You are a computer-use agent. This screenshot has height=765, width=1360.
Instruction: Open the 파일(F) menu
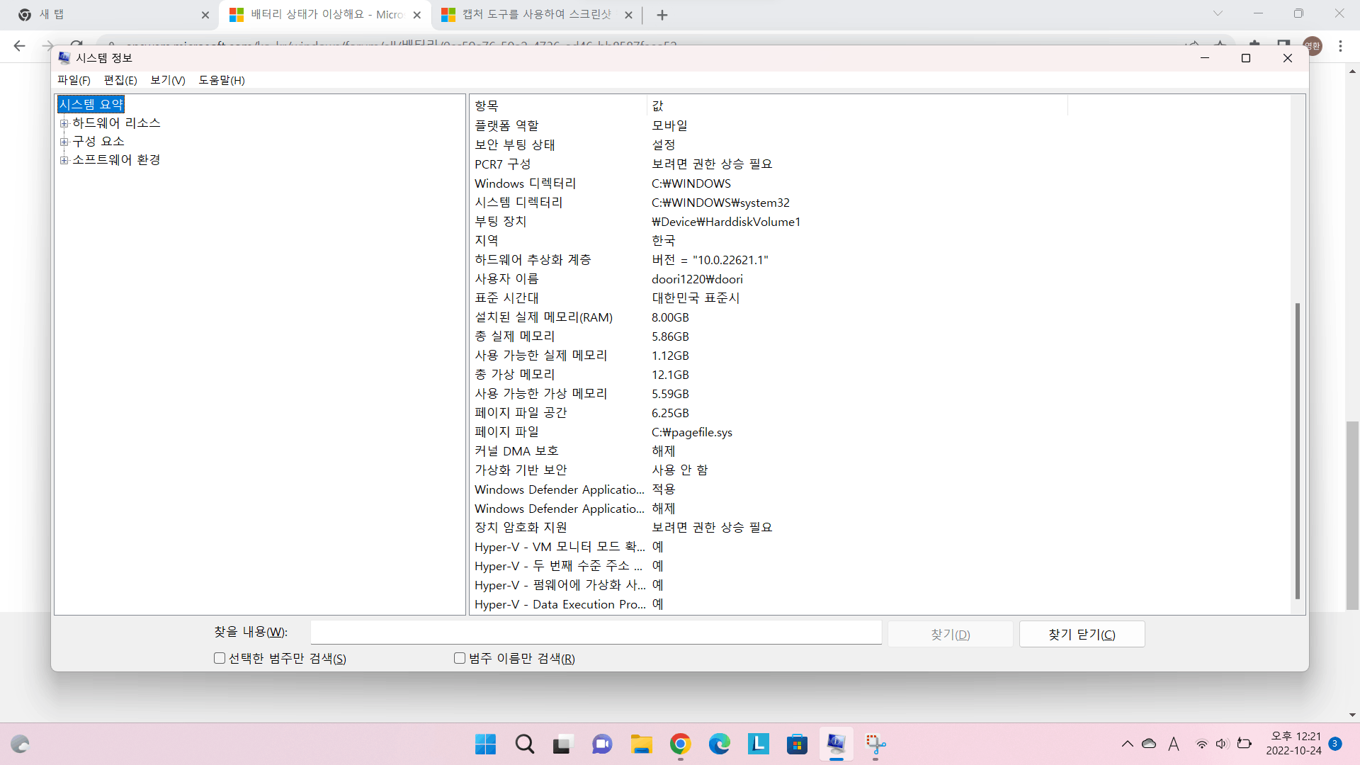pyautogui.click(x=74, y=80)
